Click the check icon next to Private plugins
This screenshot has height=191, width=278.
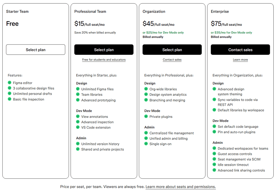coord(146,116)
